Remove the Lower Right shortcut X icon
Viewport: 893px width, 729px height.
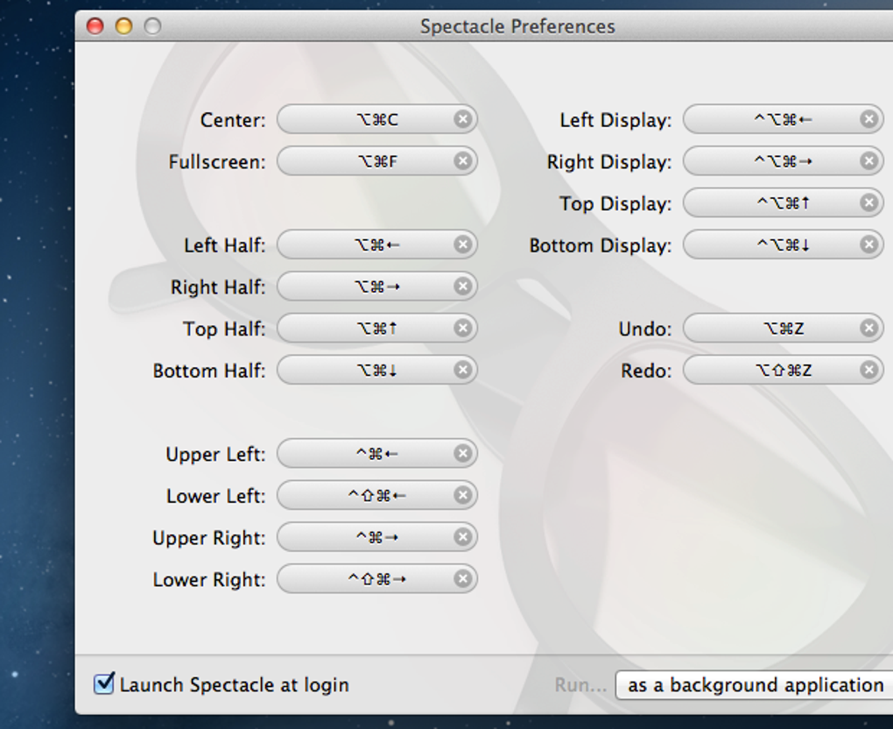[x=463, y=578]
